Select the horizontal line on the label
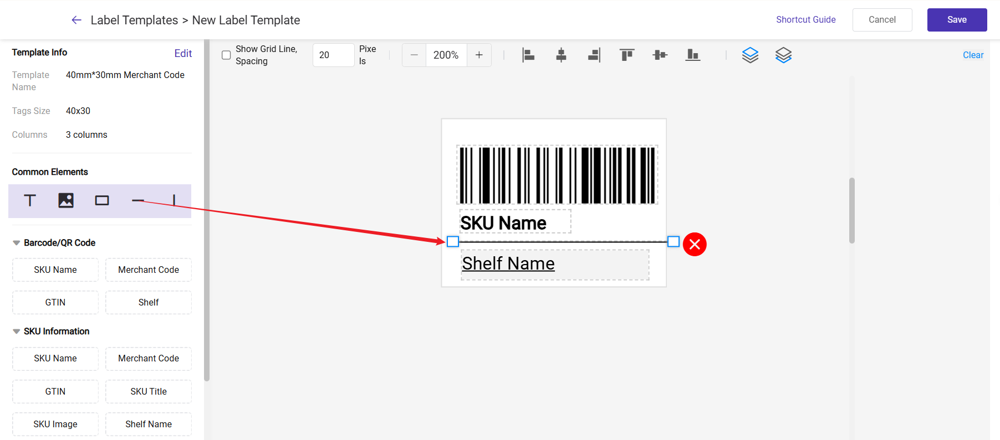The image size is (1000, 440). (x=563, y=242)
